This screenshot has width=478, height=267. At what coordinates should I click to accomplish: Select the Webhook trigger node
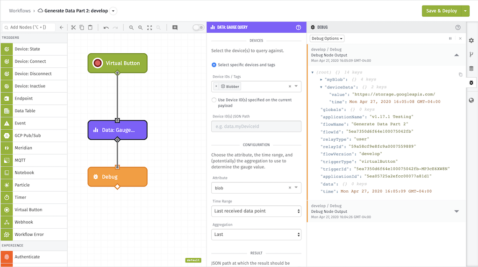34,222
